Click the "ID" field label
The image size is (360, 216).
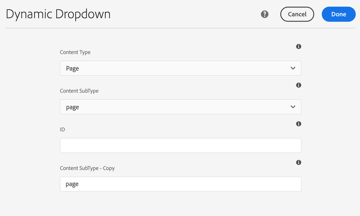[x=62, y=130]
